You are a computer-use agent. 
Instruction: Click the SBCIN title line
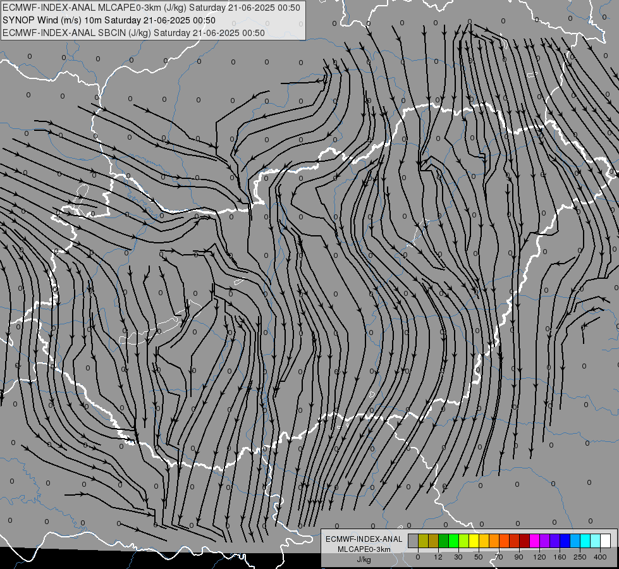(133, 33)
